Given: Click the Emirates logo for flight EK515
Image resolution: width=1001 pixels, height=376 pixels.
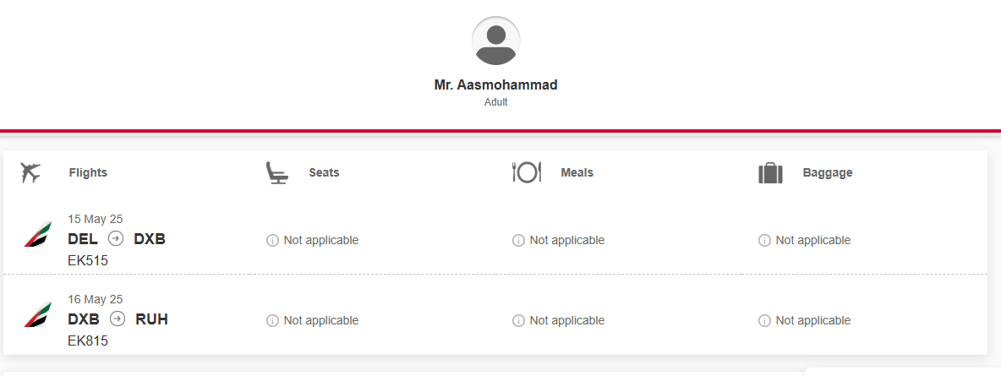Looking at the screenshot, I should (x=38, y=234).
